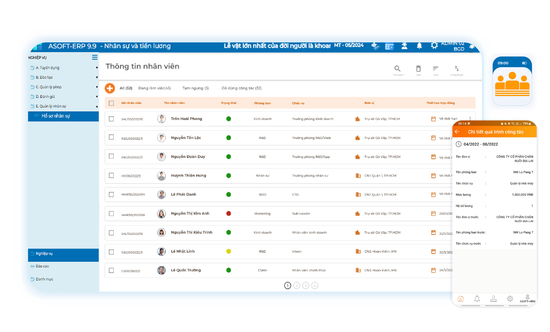Switch to Tạm ngưng (3) tab
This screenshot has width=550, height=332.
195,88
